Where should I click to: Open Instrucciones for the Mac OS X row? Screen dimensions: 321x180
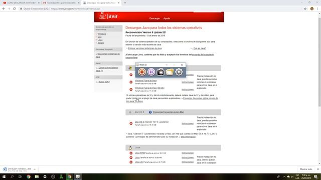tap(188, 123)
